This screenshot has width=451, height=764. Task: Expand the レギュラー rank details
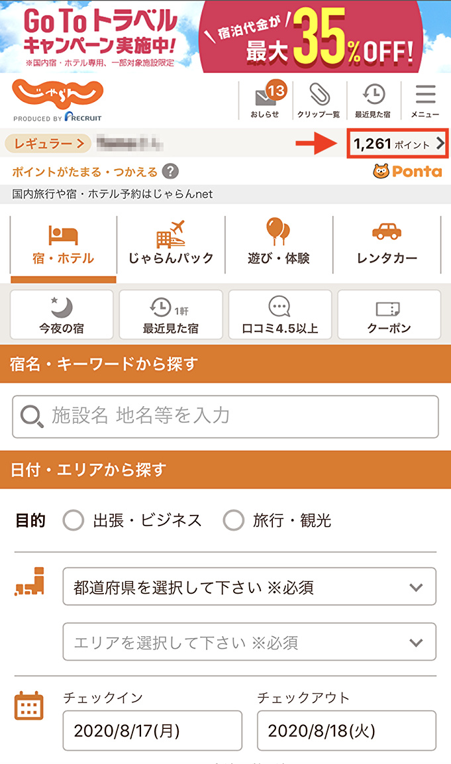47,142
